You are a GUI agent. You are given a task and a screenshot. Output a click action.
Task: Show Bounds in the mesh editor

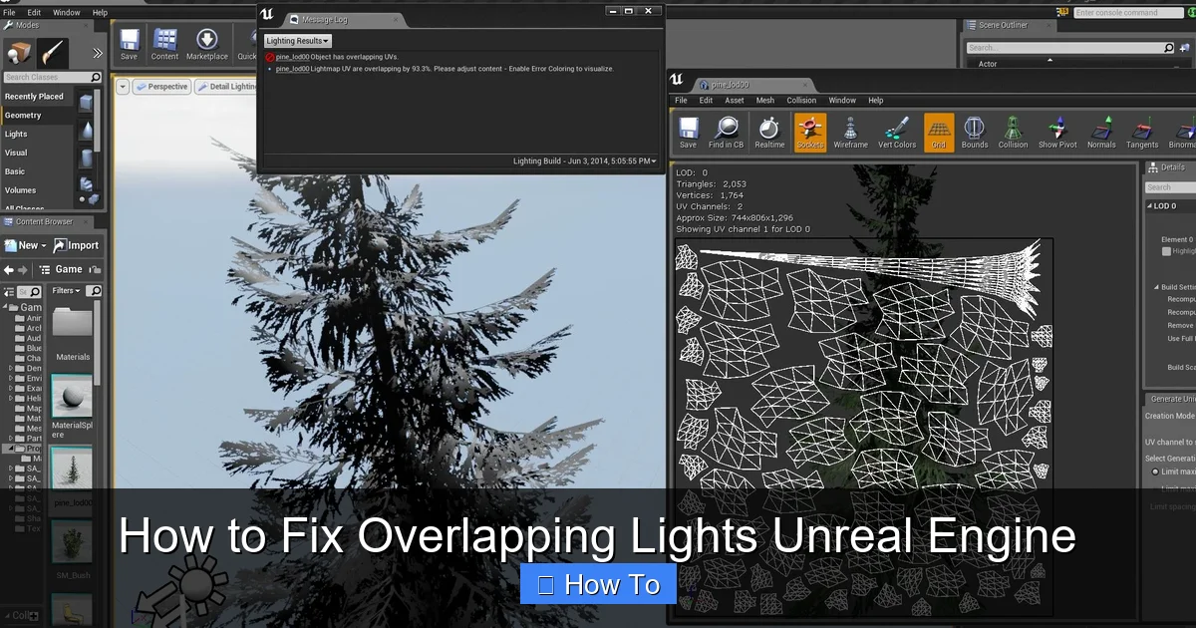974,131
